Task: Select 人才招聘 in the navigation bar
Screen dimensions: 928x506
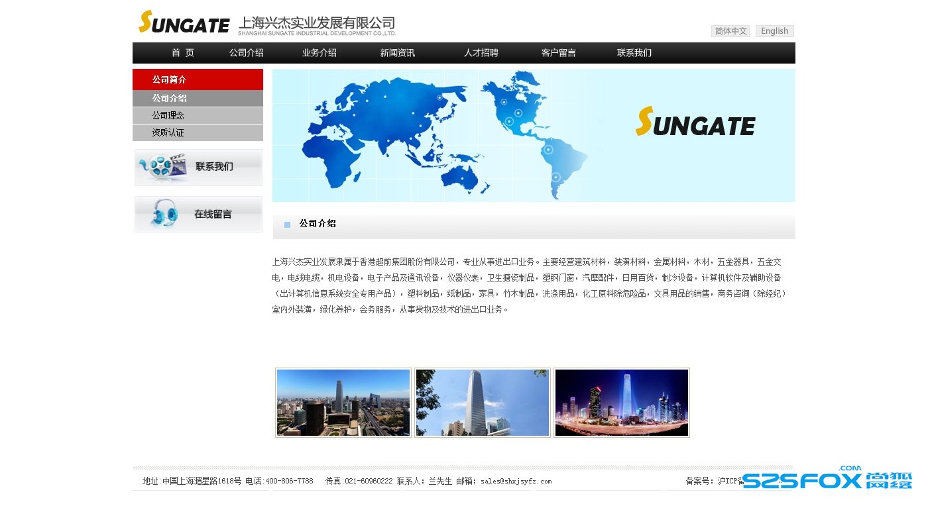Action: [x=481, y=53]
